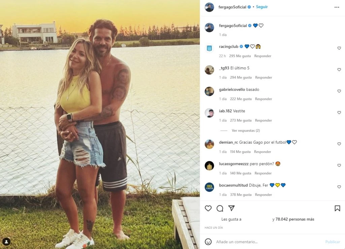Open comments with speech bubble icon

click(220, 208)
